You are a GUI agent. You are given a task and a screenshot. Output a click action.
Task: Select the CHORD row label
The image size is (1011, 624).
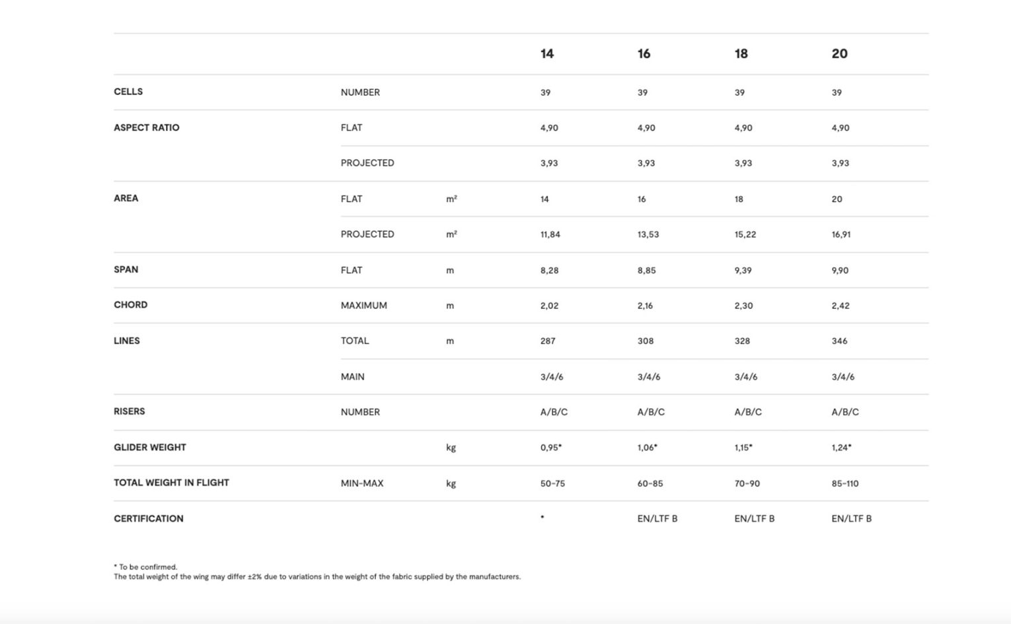pos(130,305)
